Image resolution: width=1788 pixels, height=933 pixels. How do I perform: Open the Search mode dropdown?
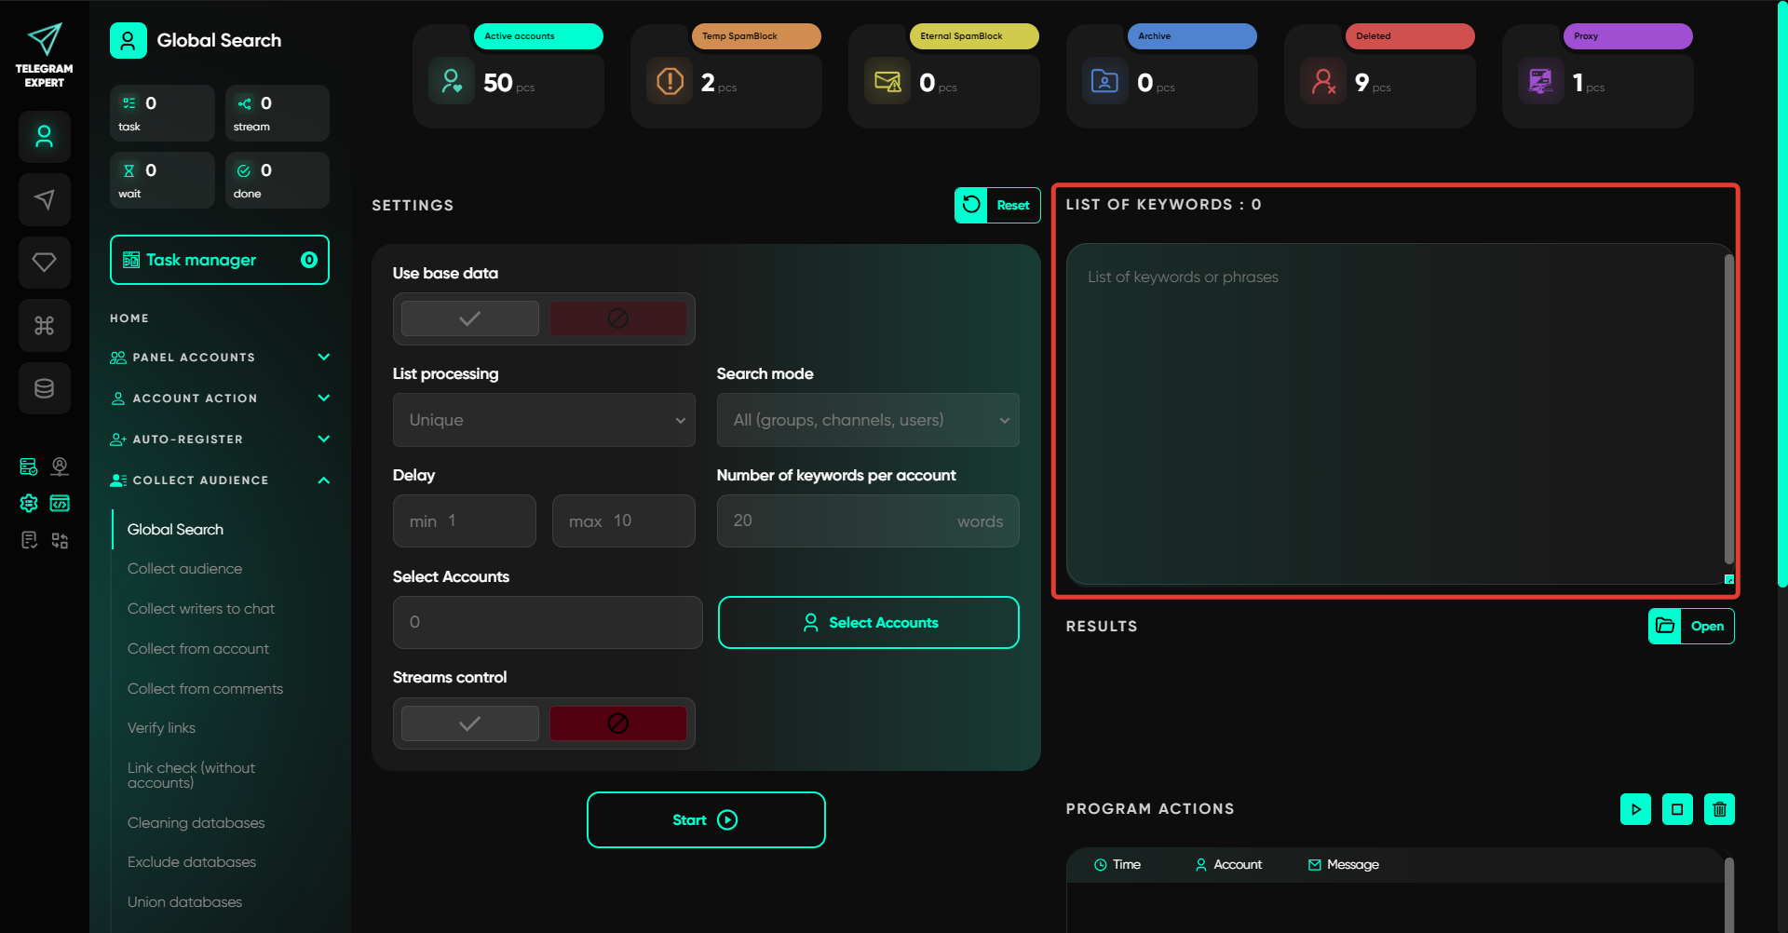(867, 420)
